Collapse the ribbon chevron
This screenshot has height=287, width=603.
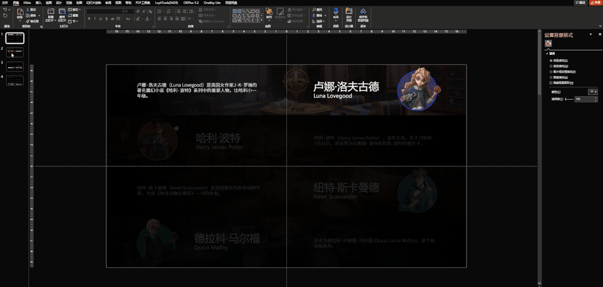tap(600, 26)
